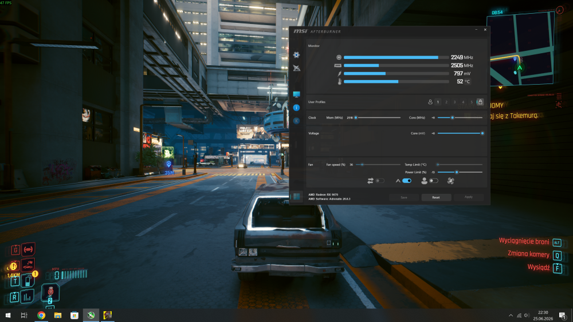Screen dimensions: 573x322
Task: Enable the link/sync toggle switch
Action: click(380, 181)
